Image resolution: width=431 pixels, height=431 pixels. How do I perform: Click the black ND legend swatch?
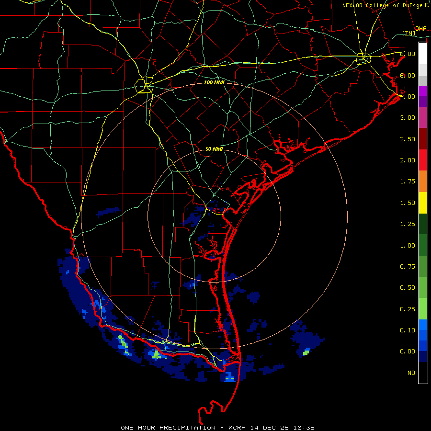423,373
